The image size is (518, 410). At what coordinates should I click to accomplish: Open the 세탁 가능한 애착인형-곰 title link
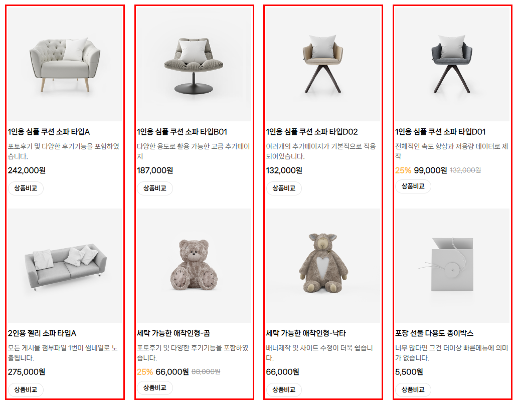click(174, 333)
